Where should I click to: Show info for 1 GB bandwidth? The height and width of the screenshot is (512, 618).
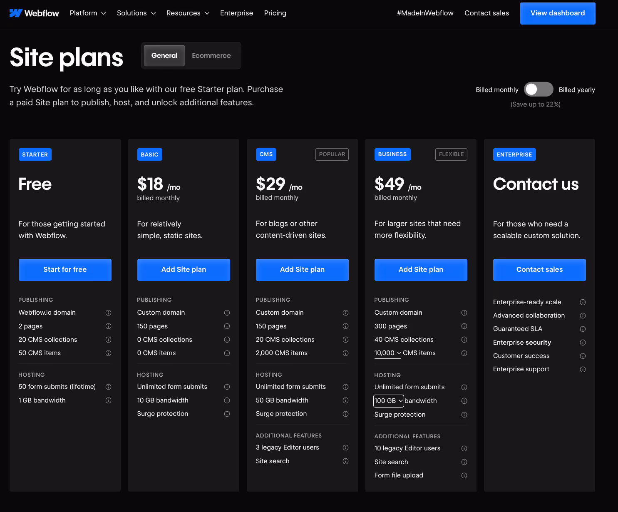(108, 400)
